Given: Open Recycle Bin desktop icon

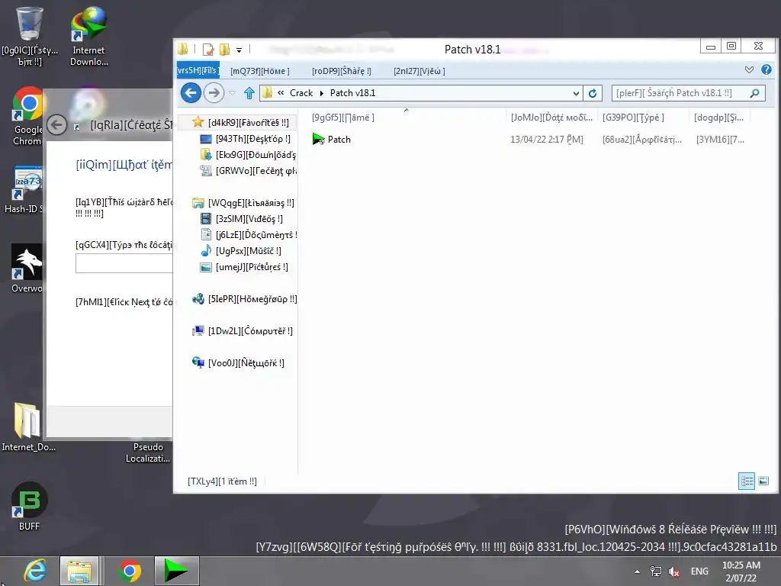Looking at the screenshot, I should tap(30, 37).
